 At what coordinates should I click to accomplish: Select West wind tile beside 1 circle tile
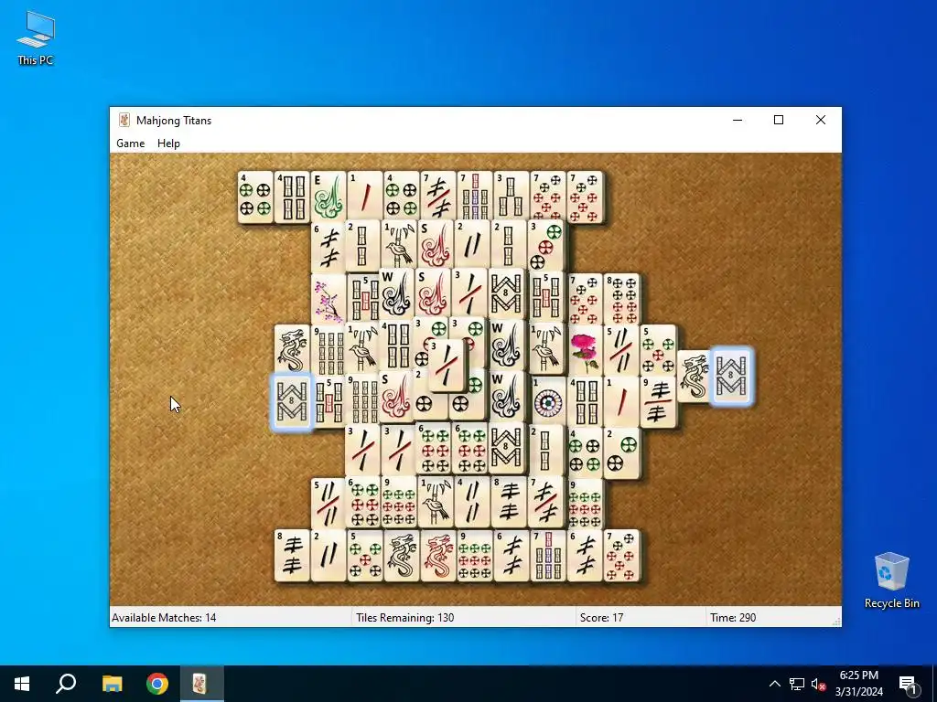pos(507,397)
